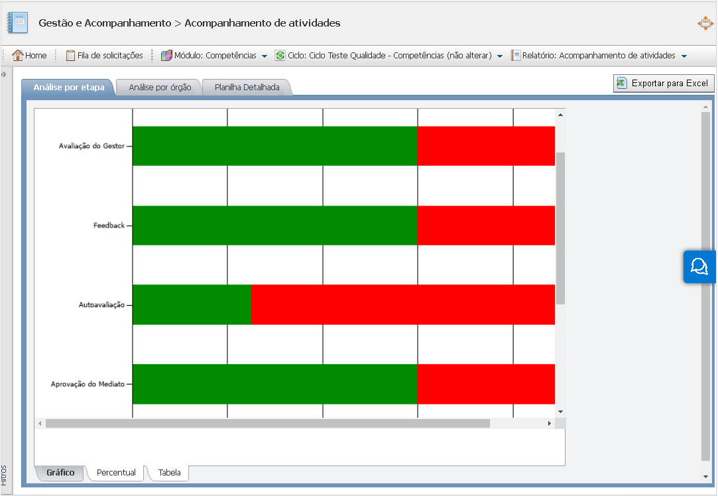This screenshot has height=496, width=718.
Task: Click the notebook icon in page header
Action: click(x=18, y=23)
